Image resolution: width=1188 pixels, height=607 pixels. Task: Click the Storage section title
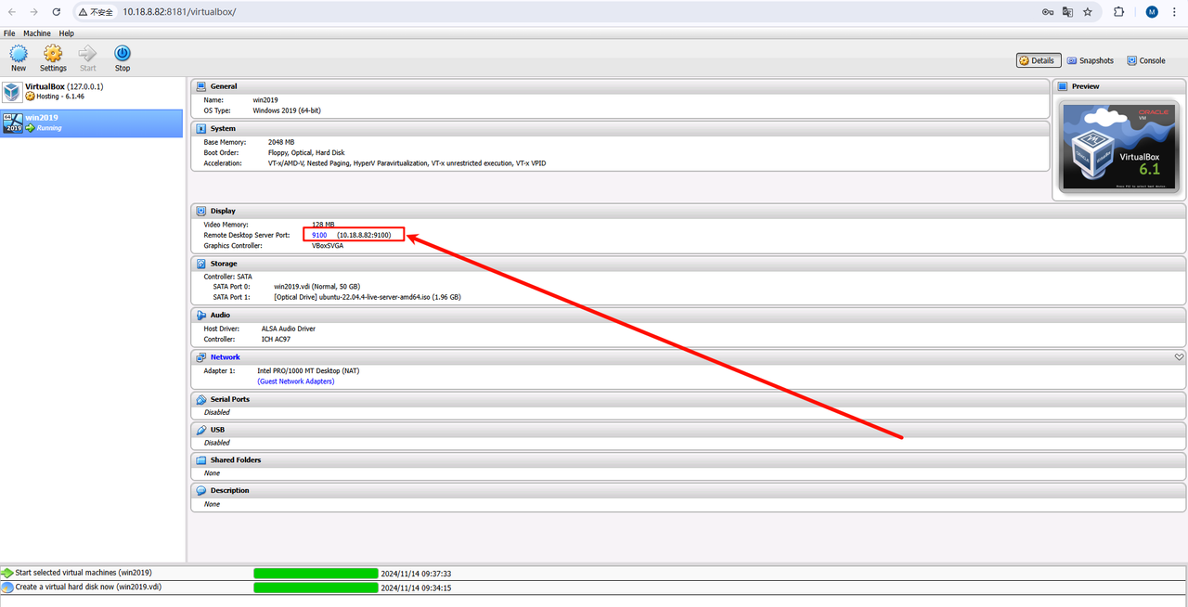(224, 264)
